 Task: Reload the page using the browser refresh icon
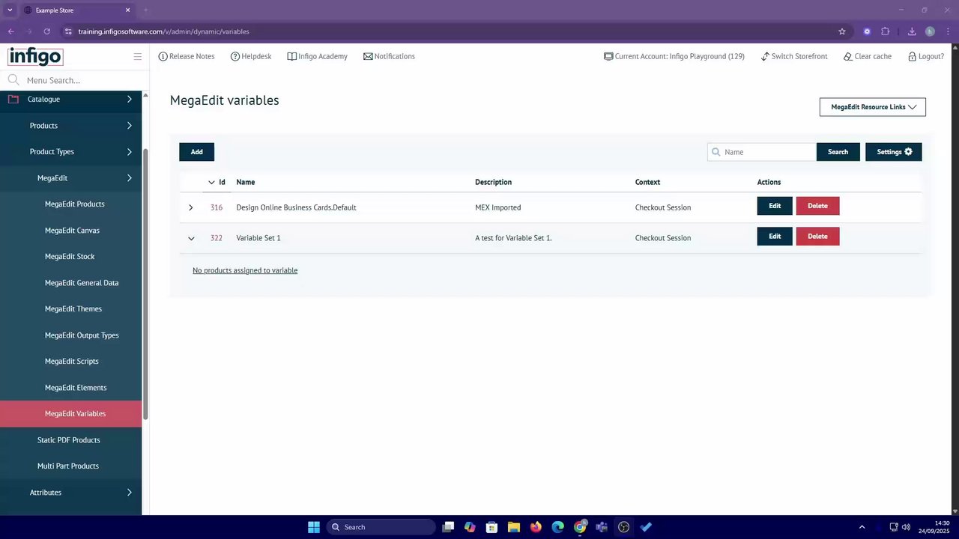pos(46,31)
